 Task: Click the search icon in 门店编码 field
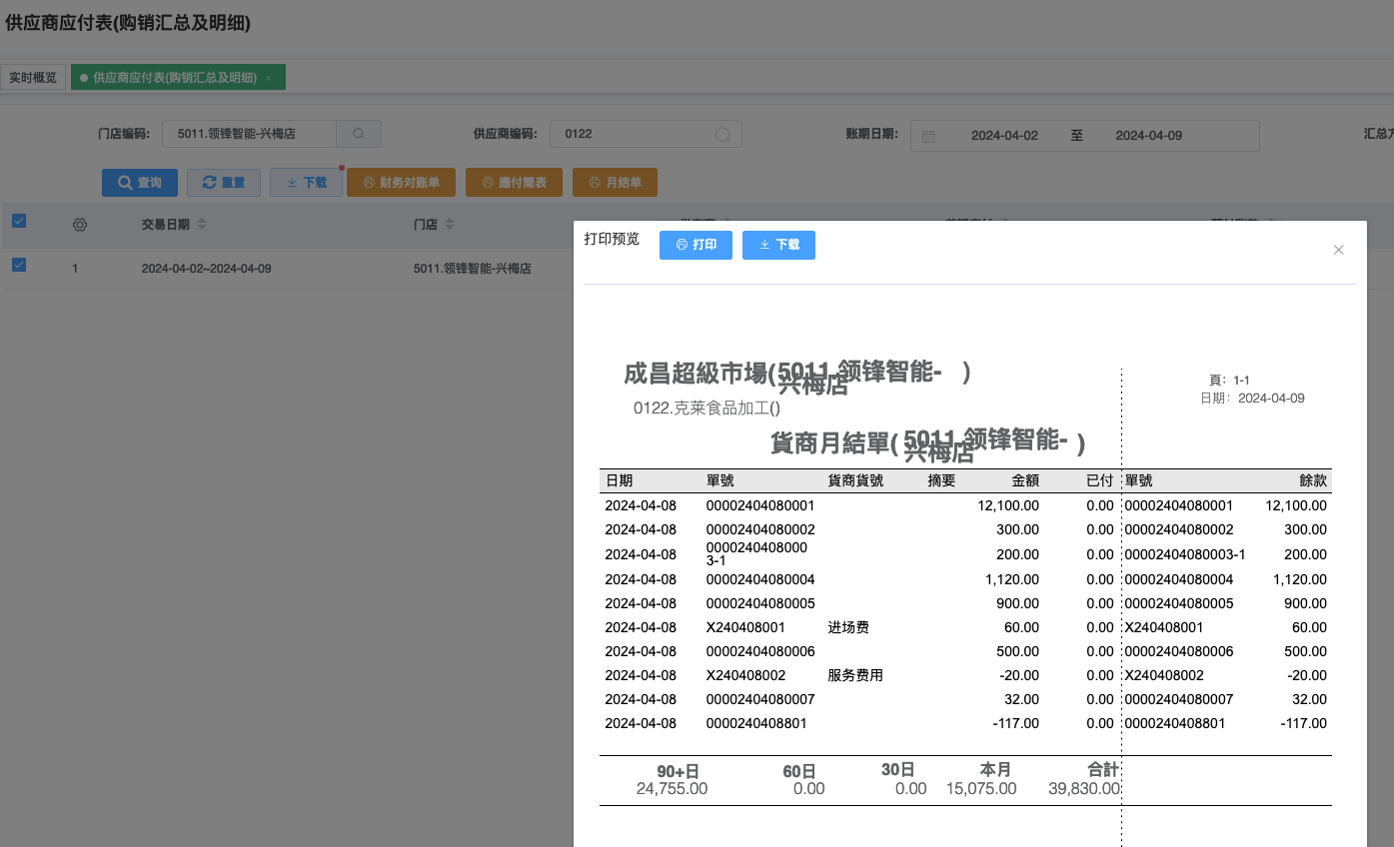pos(359,134)
